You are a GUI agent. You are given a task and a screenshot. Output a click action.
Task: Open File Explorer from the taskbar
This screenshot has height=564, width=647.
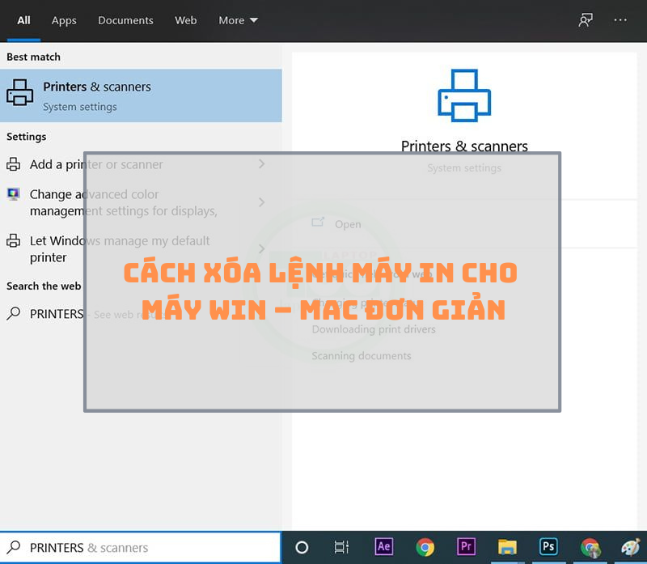[x=507, y=547]
